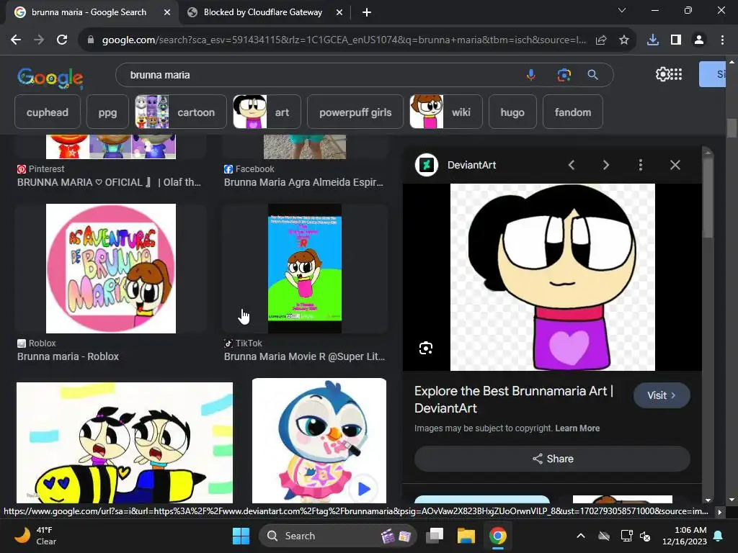Screen dimensions: 738x553
Task: Apply the powerpuff girls filter chip
Action: pos(355,112)
